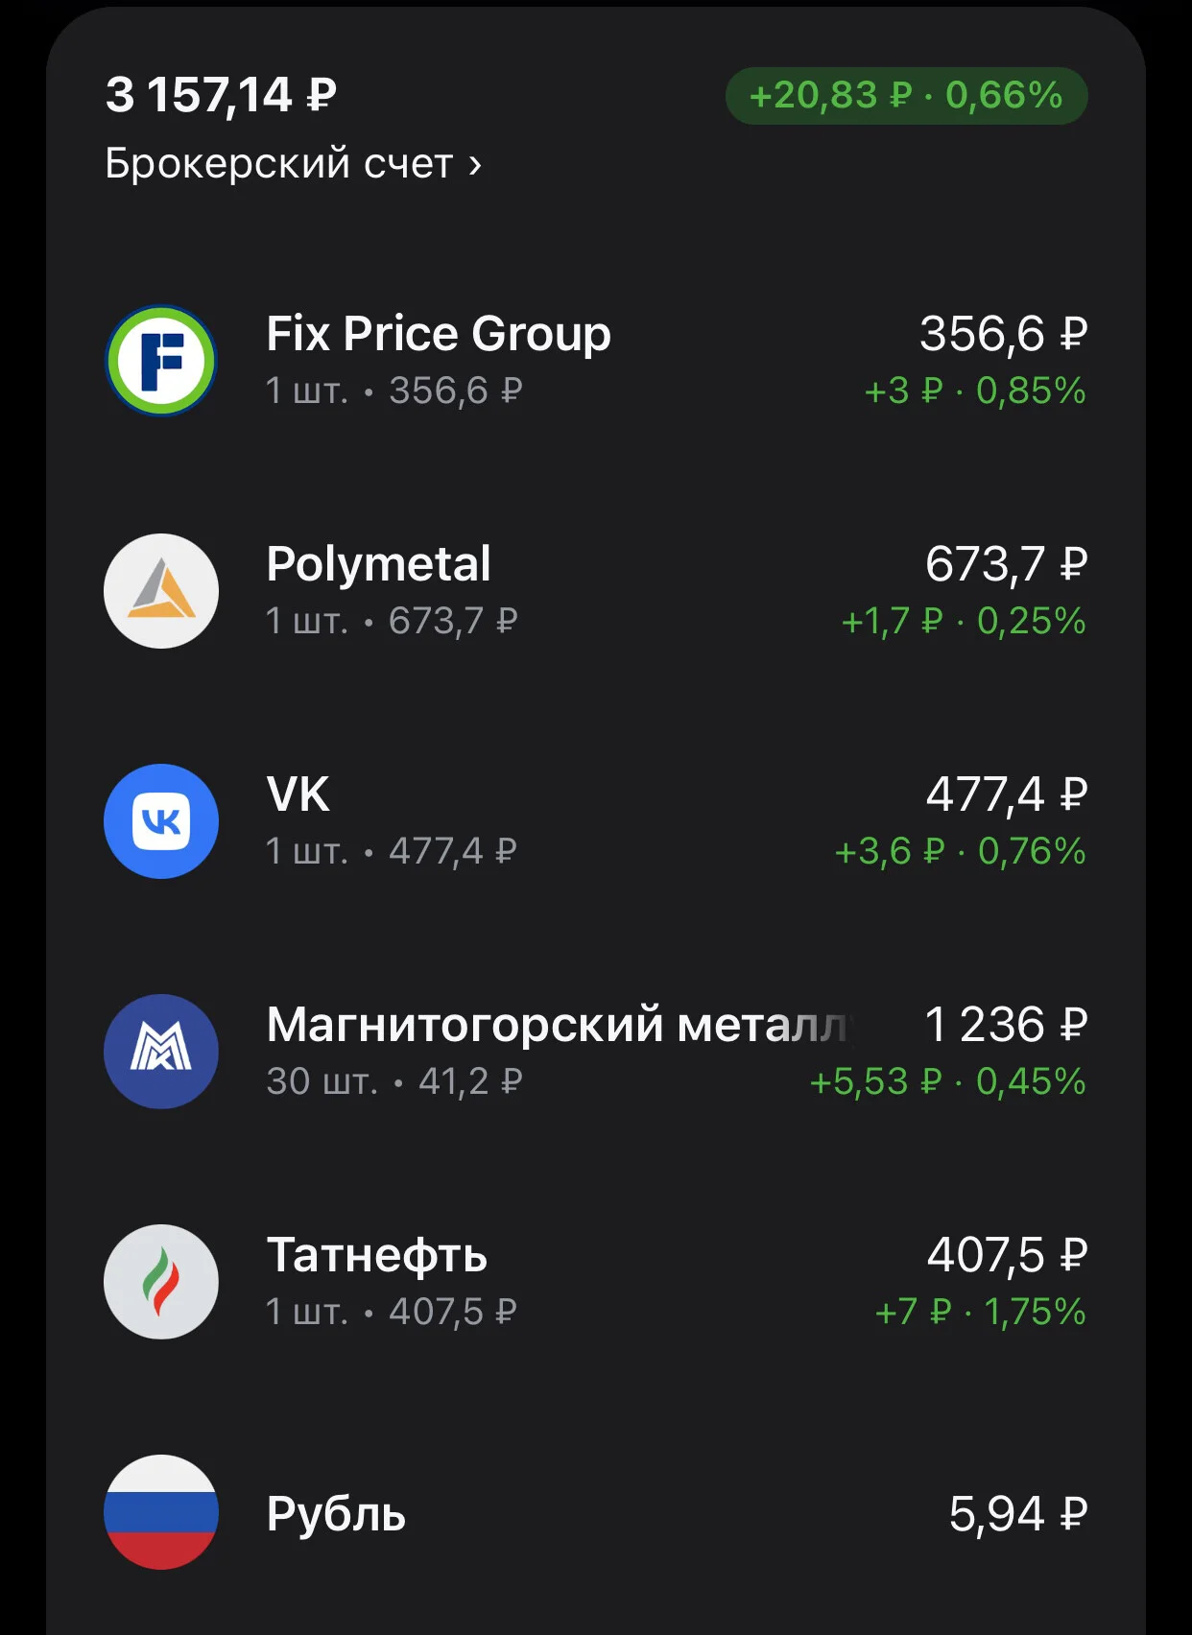
Task: Tap the Tatneft flame logo icon
Action: coord(161,1282)
